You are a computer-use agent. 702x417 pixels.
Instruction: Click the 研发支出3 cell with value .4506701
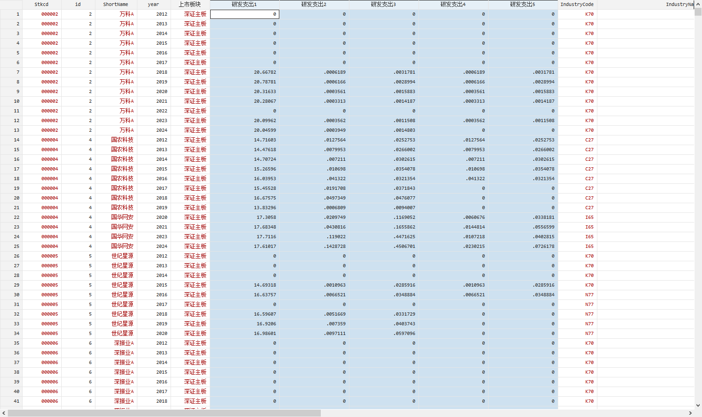383,247
